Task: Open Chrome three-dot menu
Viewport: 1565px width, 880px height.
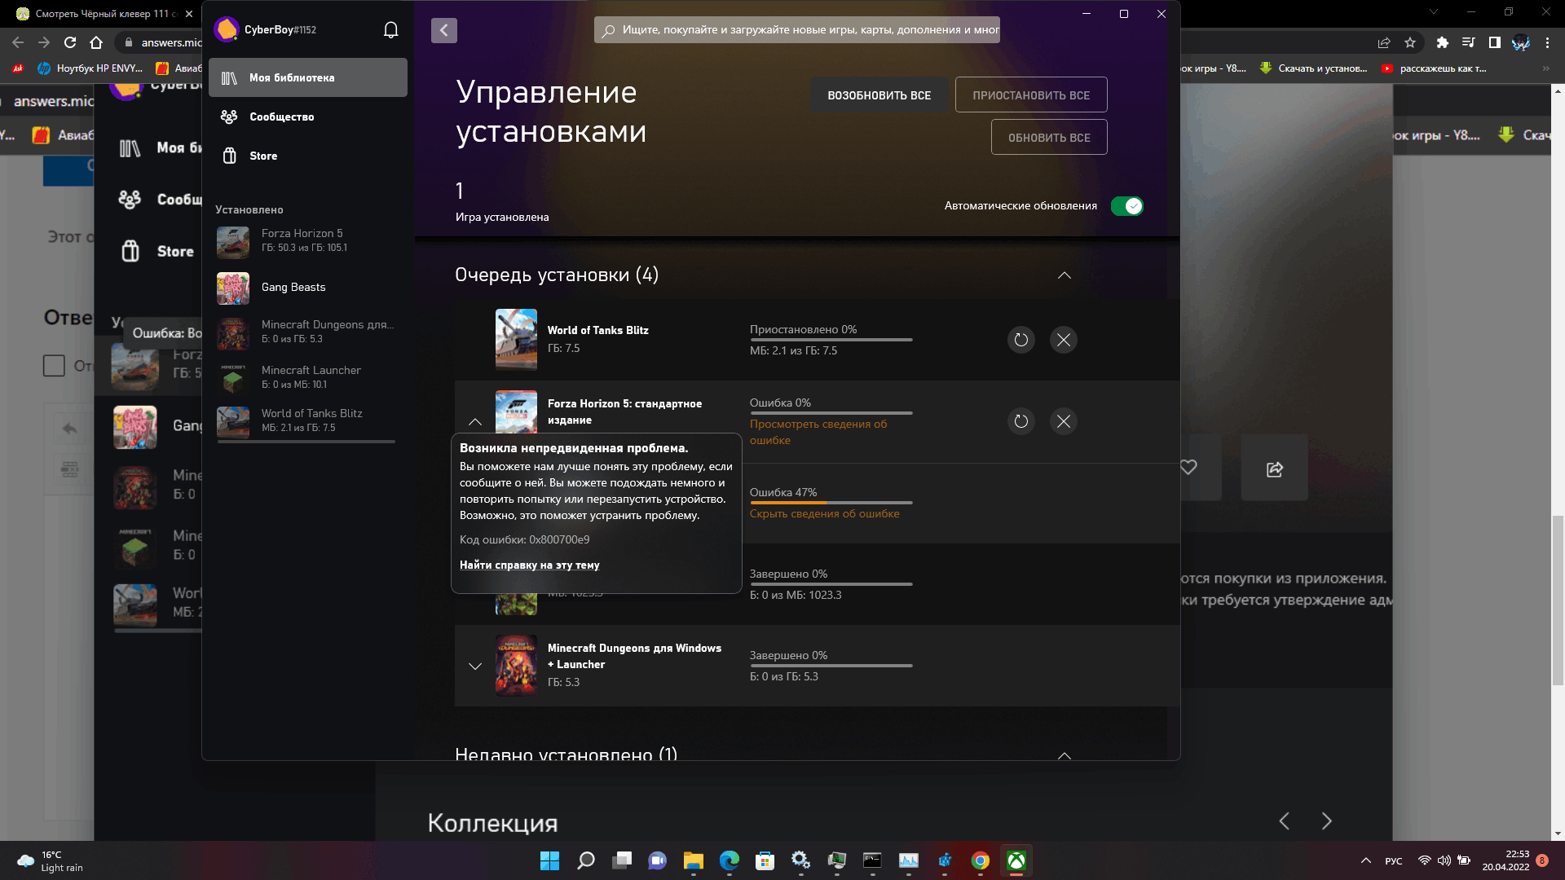Action: (x=1547, y=42)
